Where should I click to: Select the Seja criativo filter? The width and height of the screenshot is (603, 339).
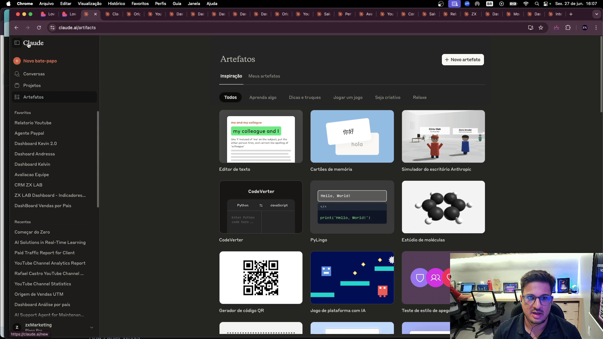tap(388, 97)
